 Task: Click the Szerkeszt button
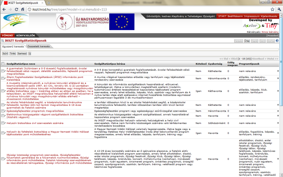click(22, 53)
